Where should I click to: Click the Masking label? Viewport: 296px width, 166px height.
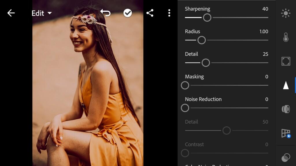195,77
